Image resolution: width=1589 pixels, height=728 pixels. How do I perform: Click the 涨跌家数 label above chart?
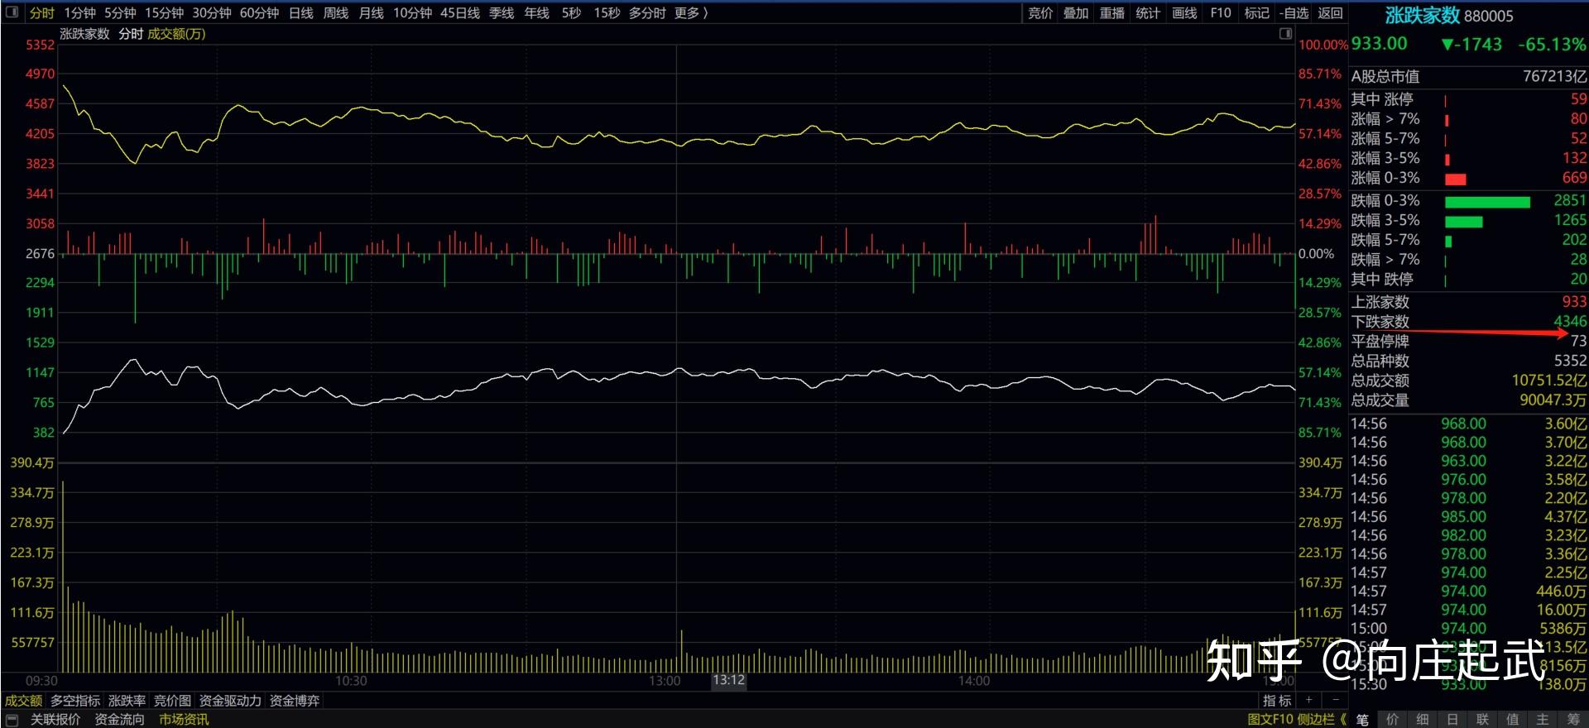(x=84, y=34)
